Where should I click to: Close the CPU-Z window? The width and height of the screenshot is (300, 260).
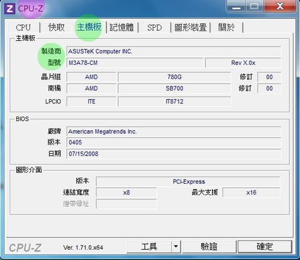point(280,7)
